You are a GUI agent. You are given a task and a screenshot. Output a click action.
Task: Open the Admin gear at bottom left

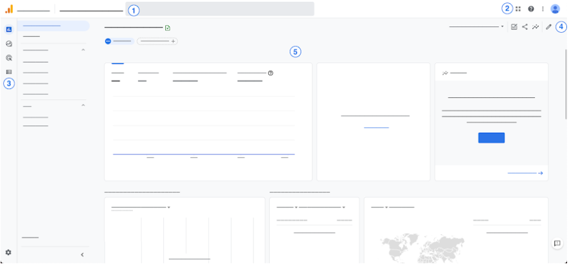[x=8, y=252]
